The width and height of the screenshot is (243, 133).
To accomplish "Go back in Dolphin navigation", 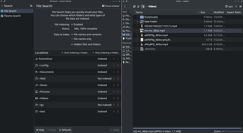I will click(x=125, y=6).
